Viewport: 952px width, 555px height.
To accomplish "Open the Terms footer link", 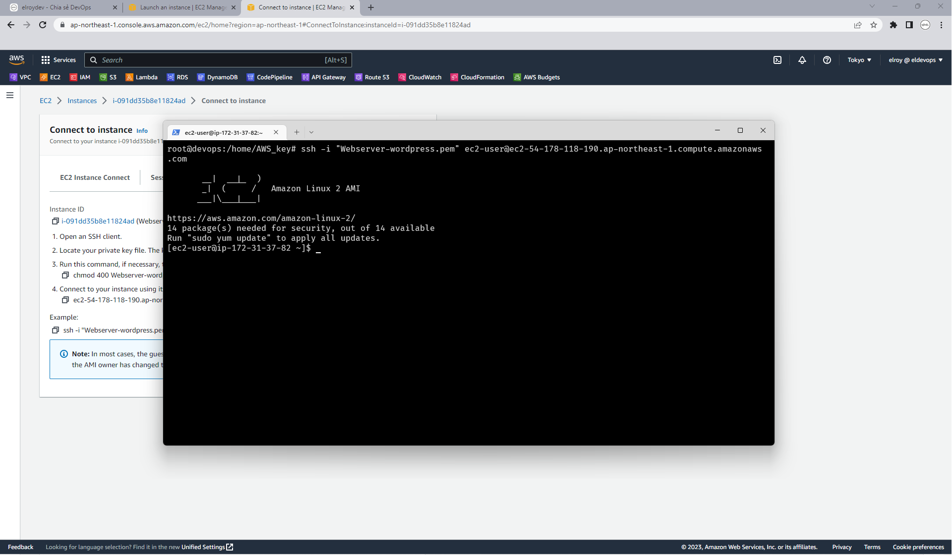I will point(872,547).
